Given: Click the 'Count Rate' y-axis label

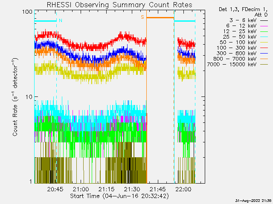Looking at the screenshot, I should point(15,97).
